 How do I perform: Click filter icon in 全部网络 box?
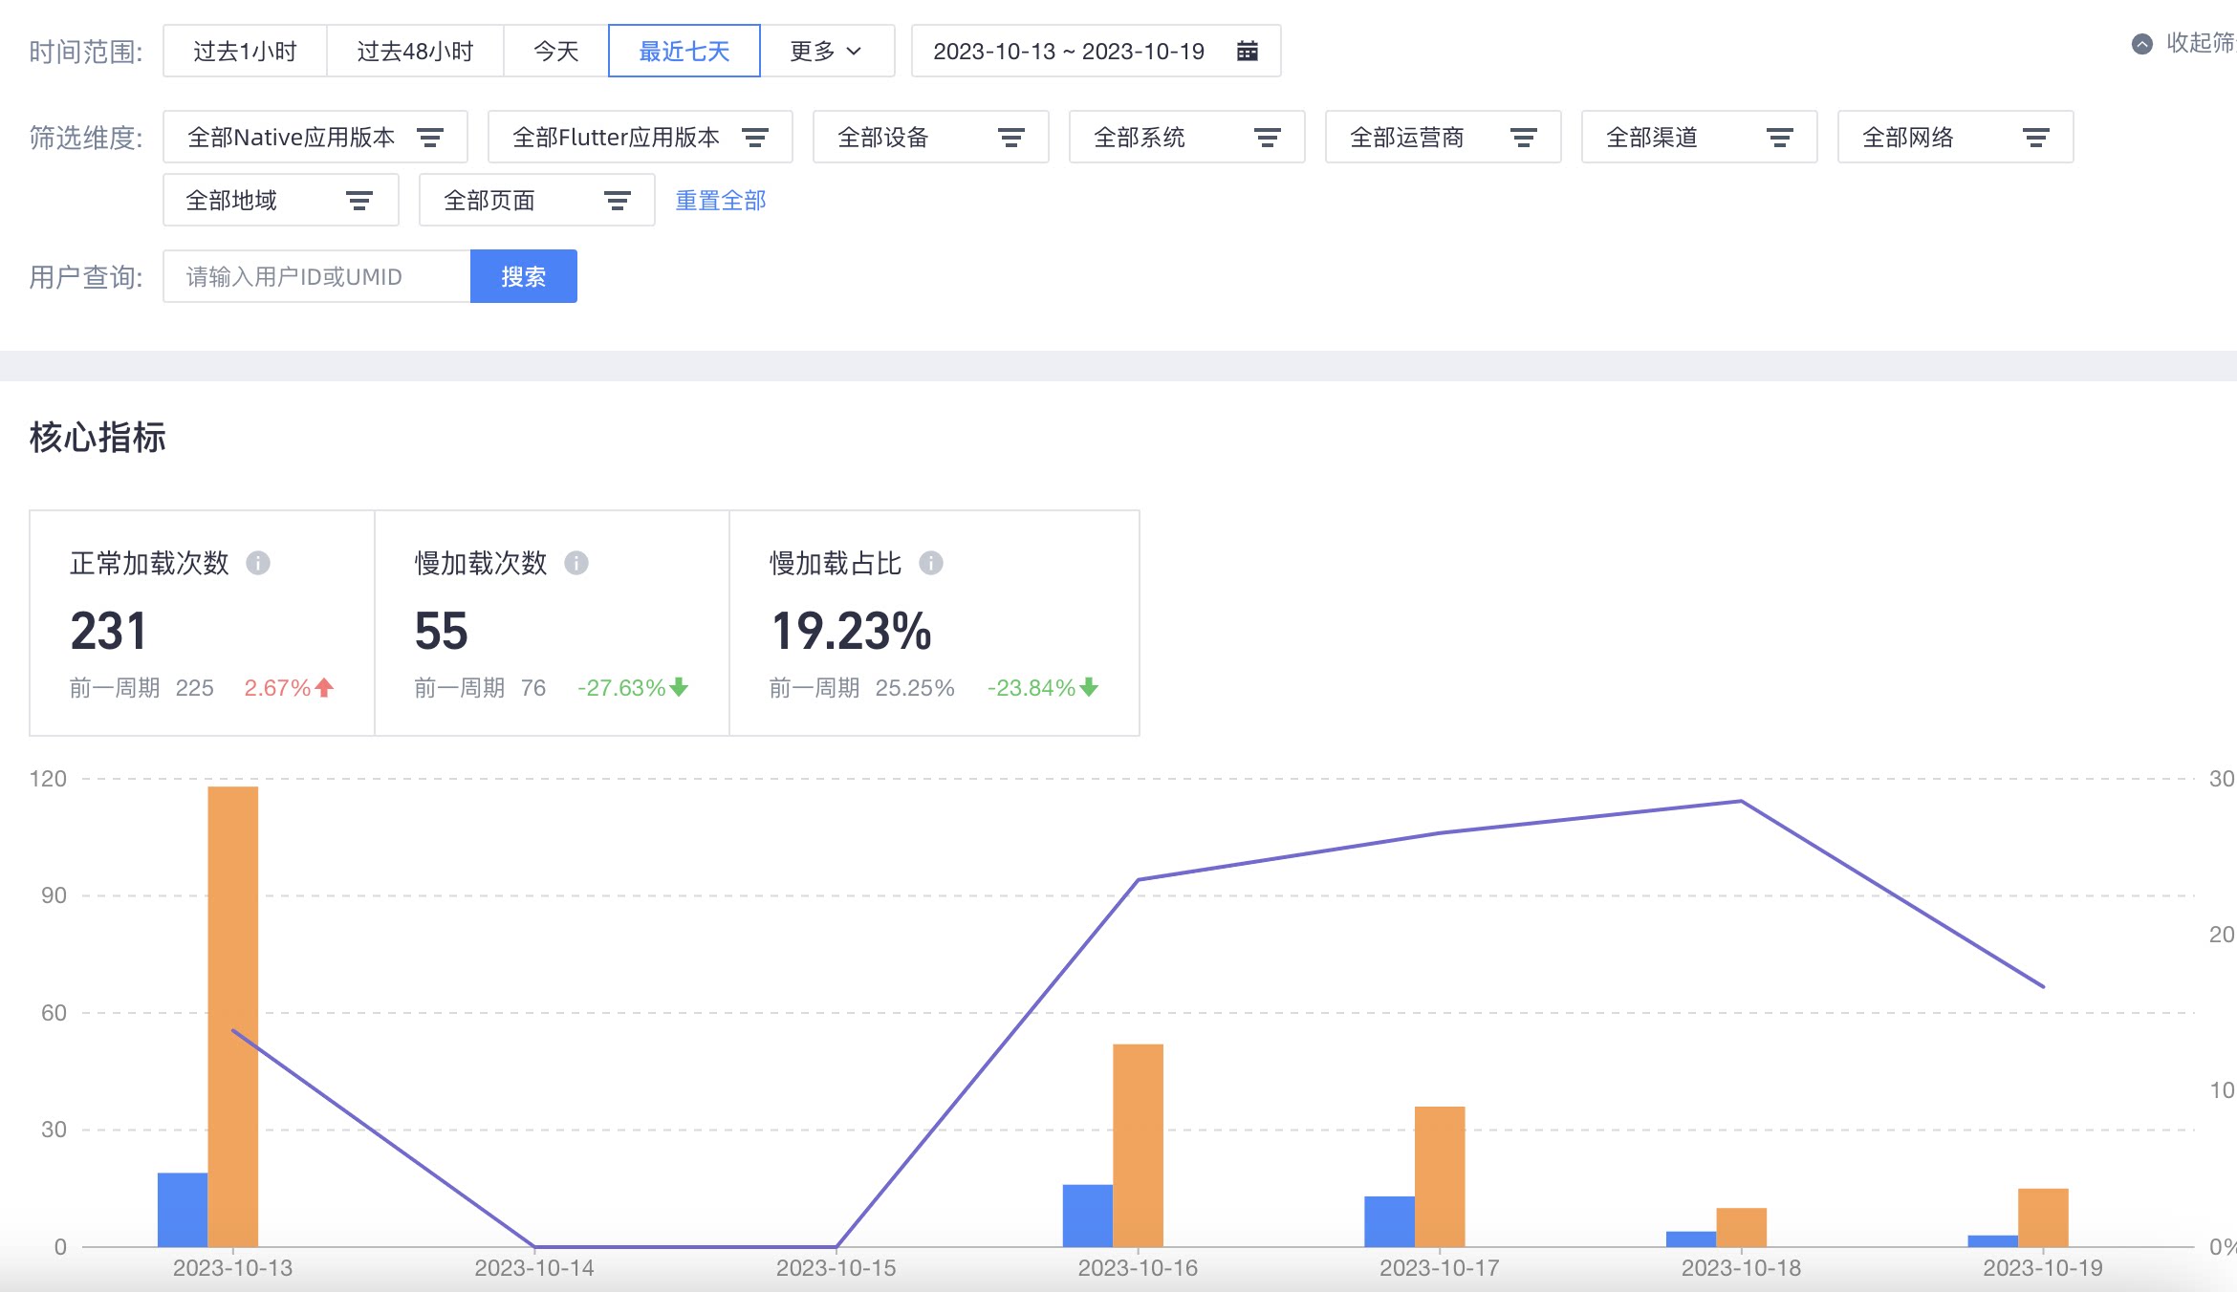[2035, 138]
